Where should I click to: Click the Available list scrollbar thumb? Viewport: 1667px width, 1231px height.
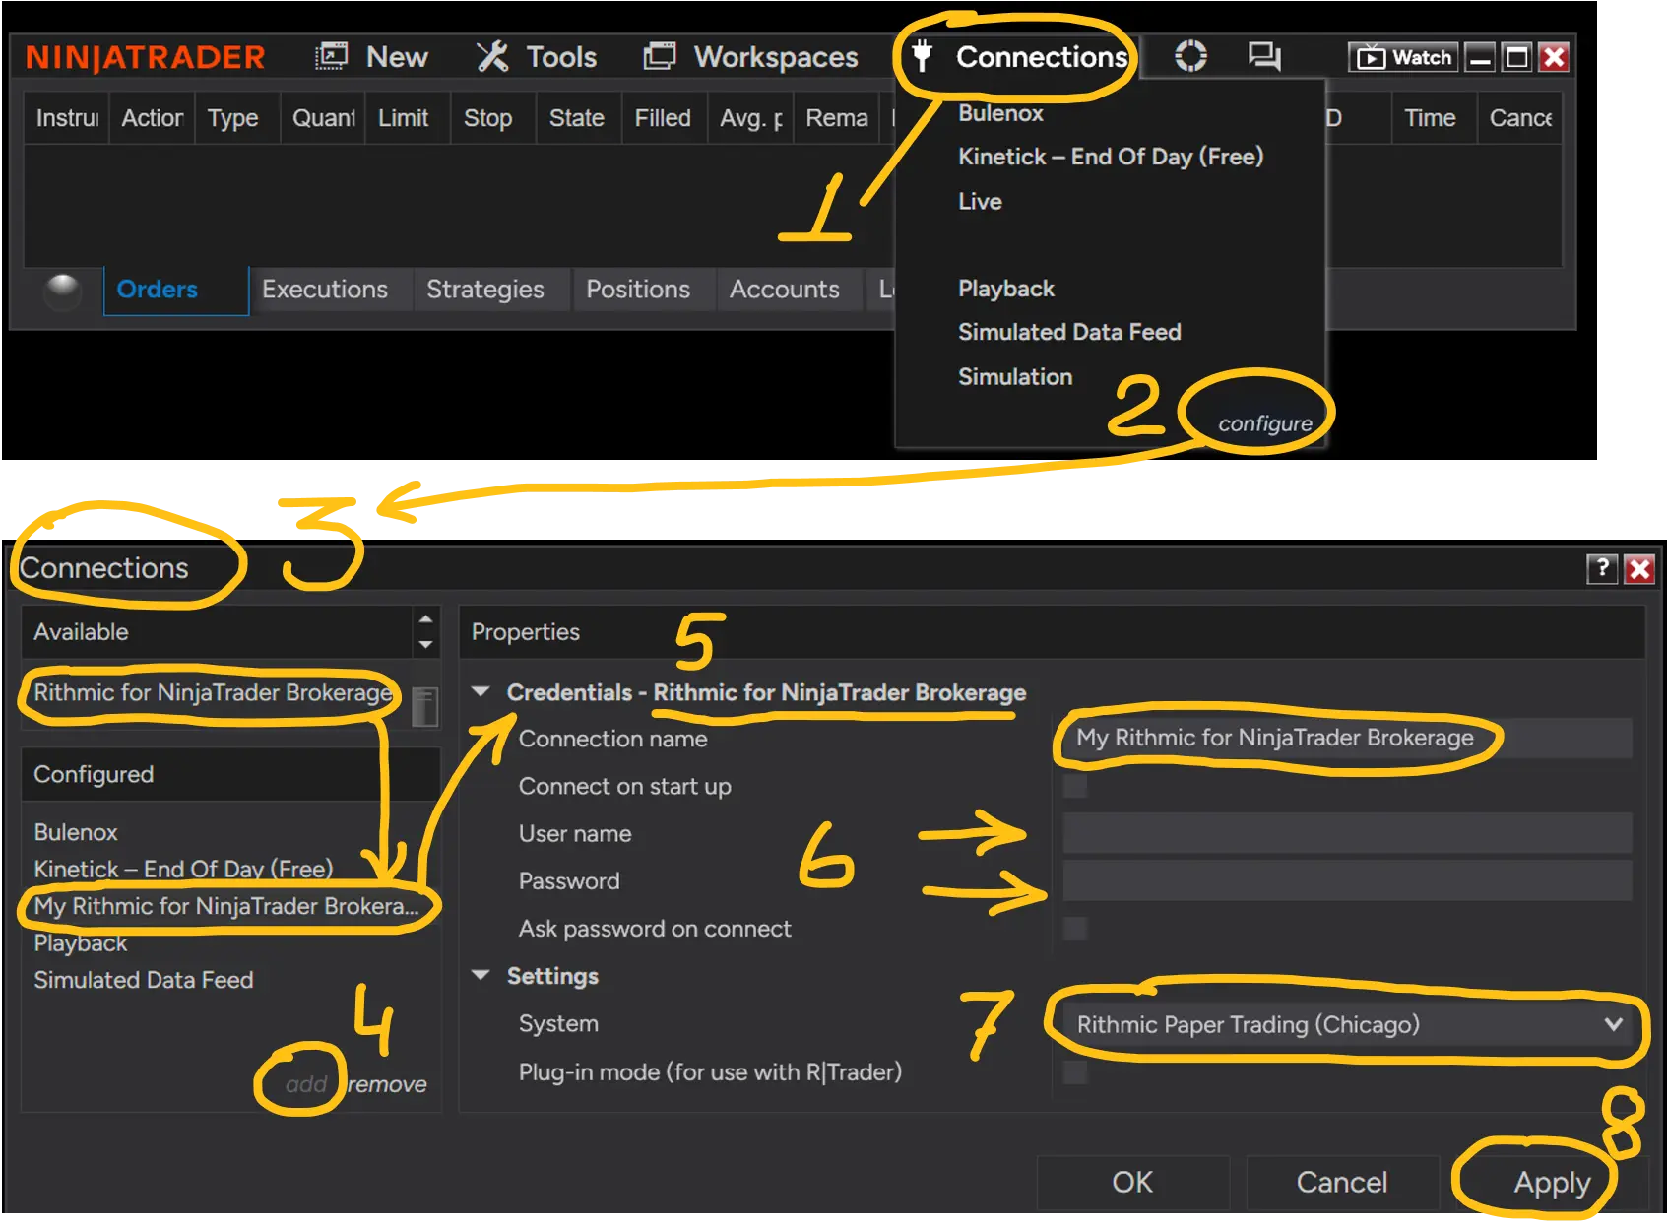pyautogui.click(x=424, y=706)
